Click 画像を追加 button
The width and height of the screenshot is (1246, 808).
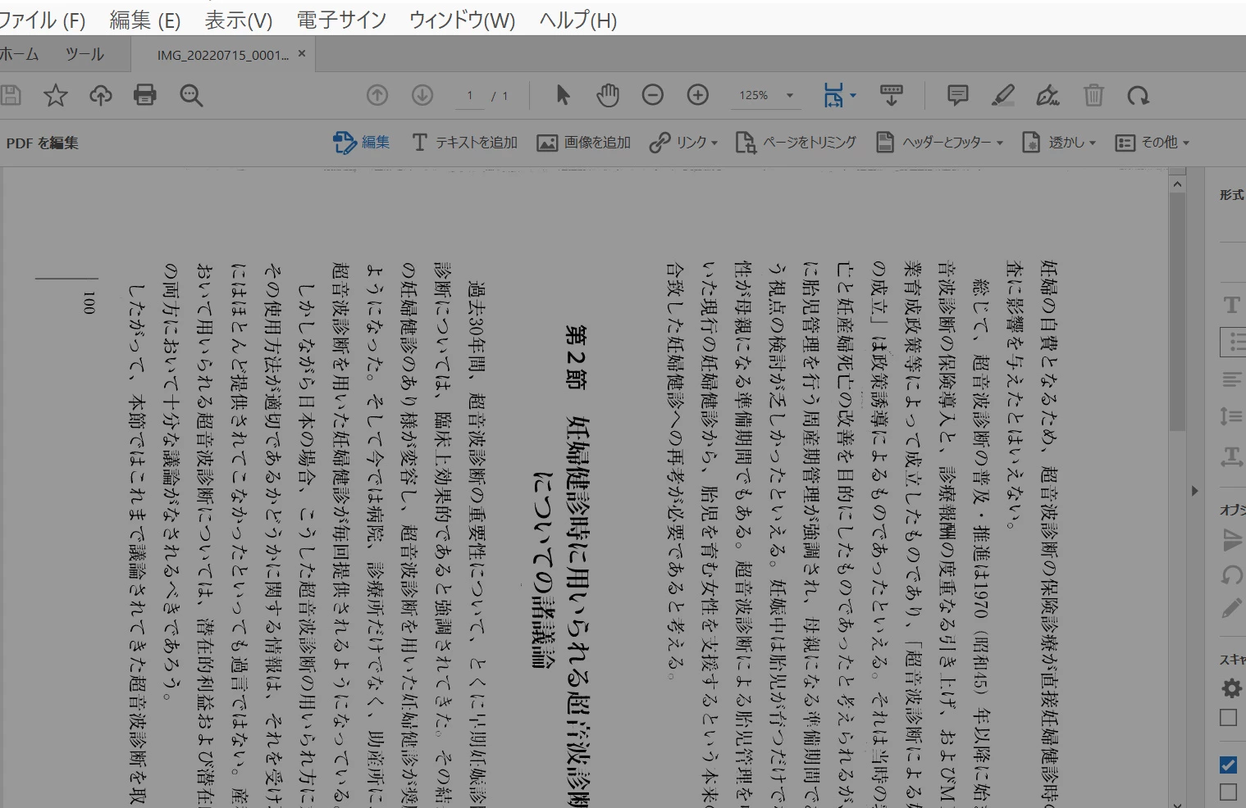pos(583,143)
